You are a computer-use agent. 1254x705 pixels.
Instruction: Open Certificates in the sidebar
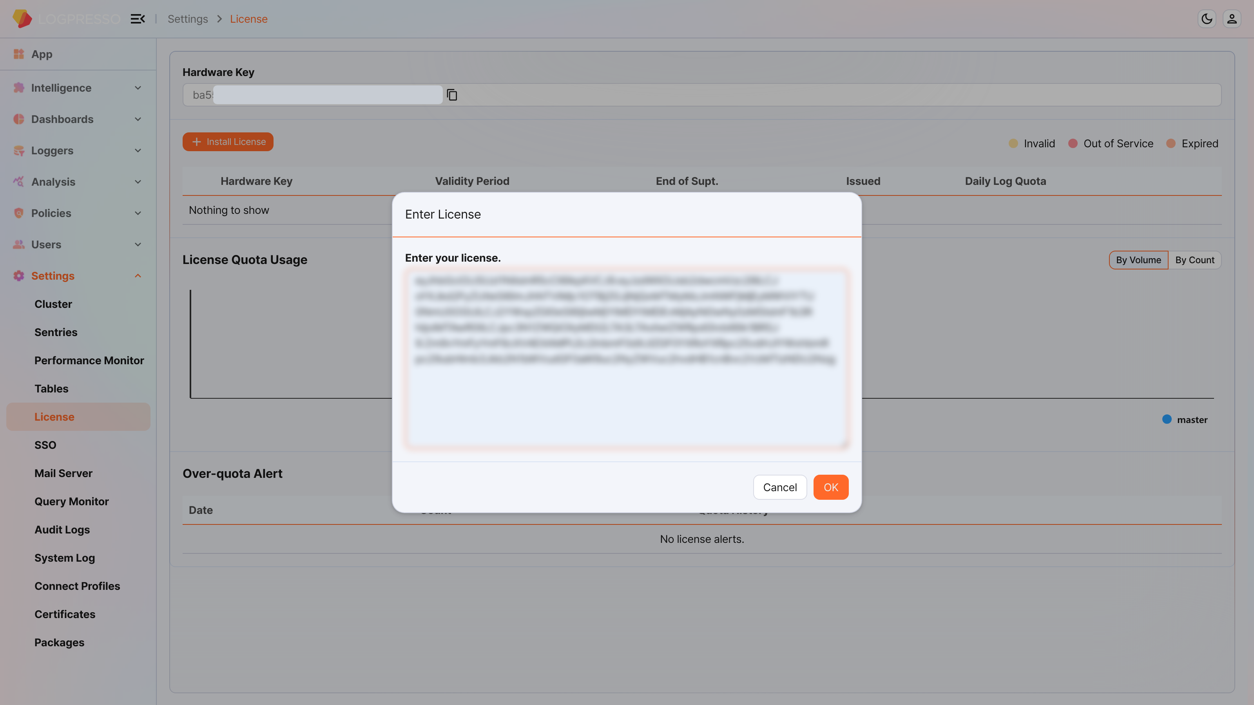coord(65,615)
